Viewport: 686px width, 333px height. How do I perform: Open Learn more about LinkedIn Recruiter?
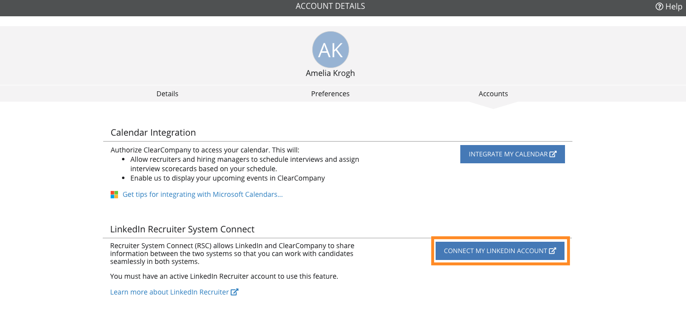coord(174,292)
